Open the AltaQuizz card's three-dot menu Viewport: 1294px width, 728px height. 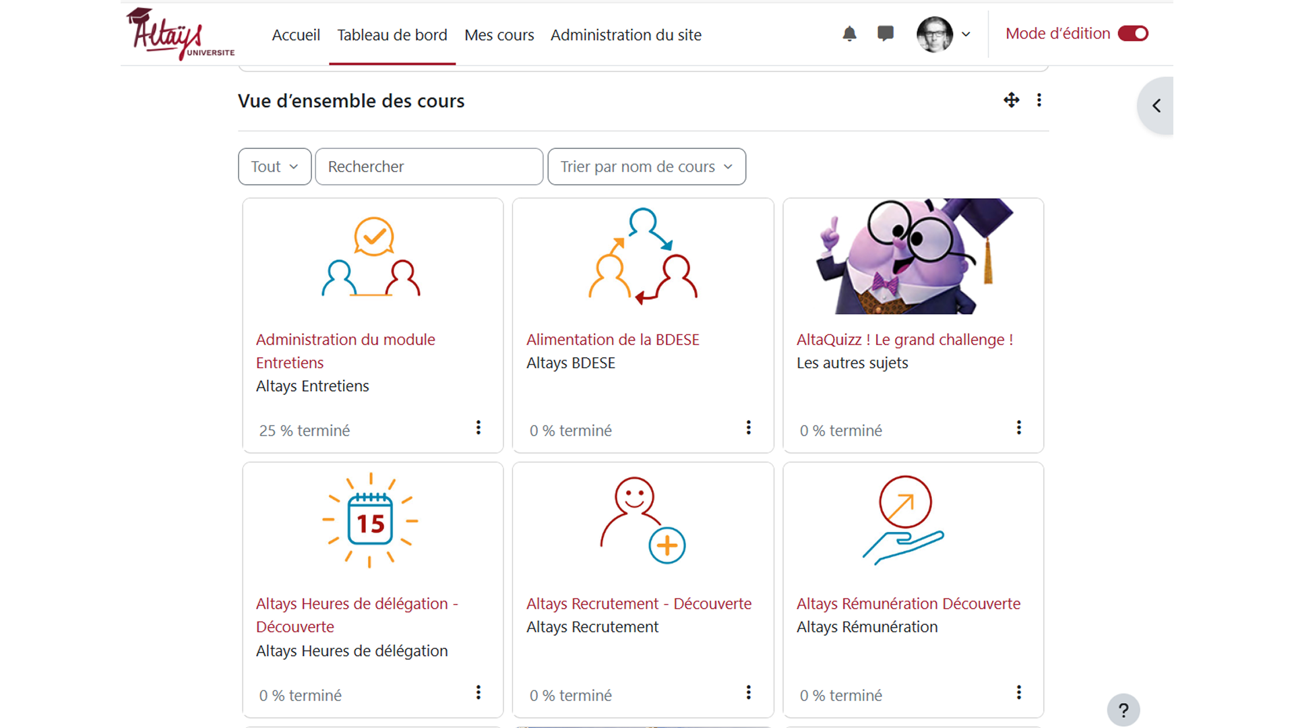click(1018, 428)
